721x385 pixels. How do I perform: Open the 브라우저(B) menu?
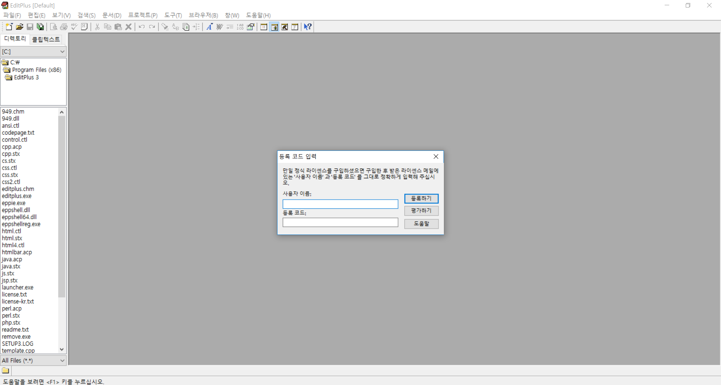pyautogui.click(x=203, y=15)
